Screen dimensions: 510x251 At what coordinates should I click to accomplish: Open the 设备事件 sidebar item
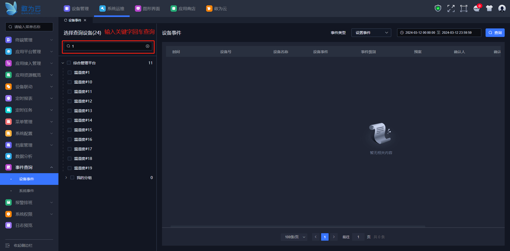pos(29,179)
